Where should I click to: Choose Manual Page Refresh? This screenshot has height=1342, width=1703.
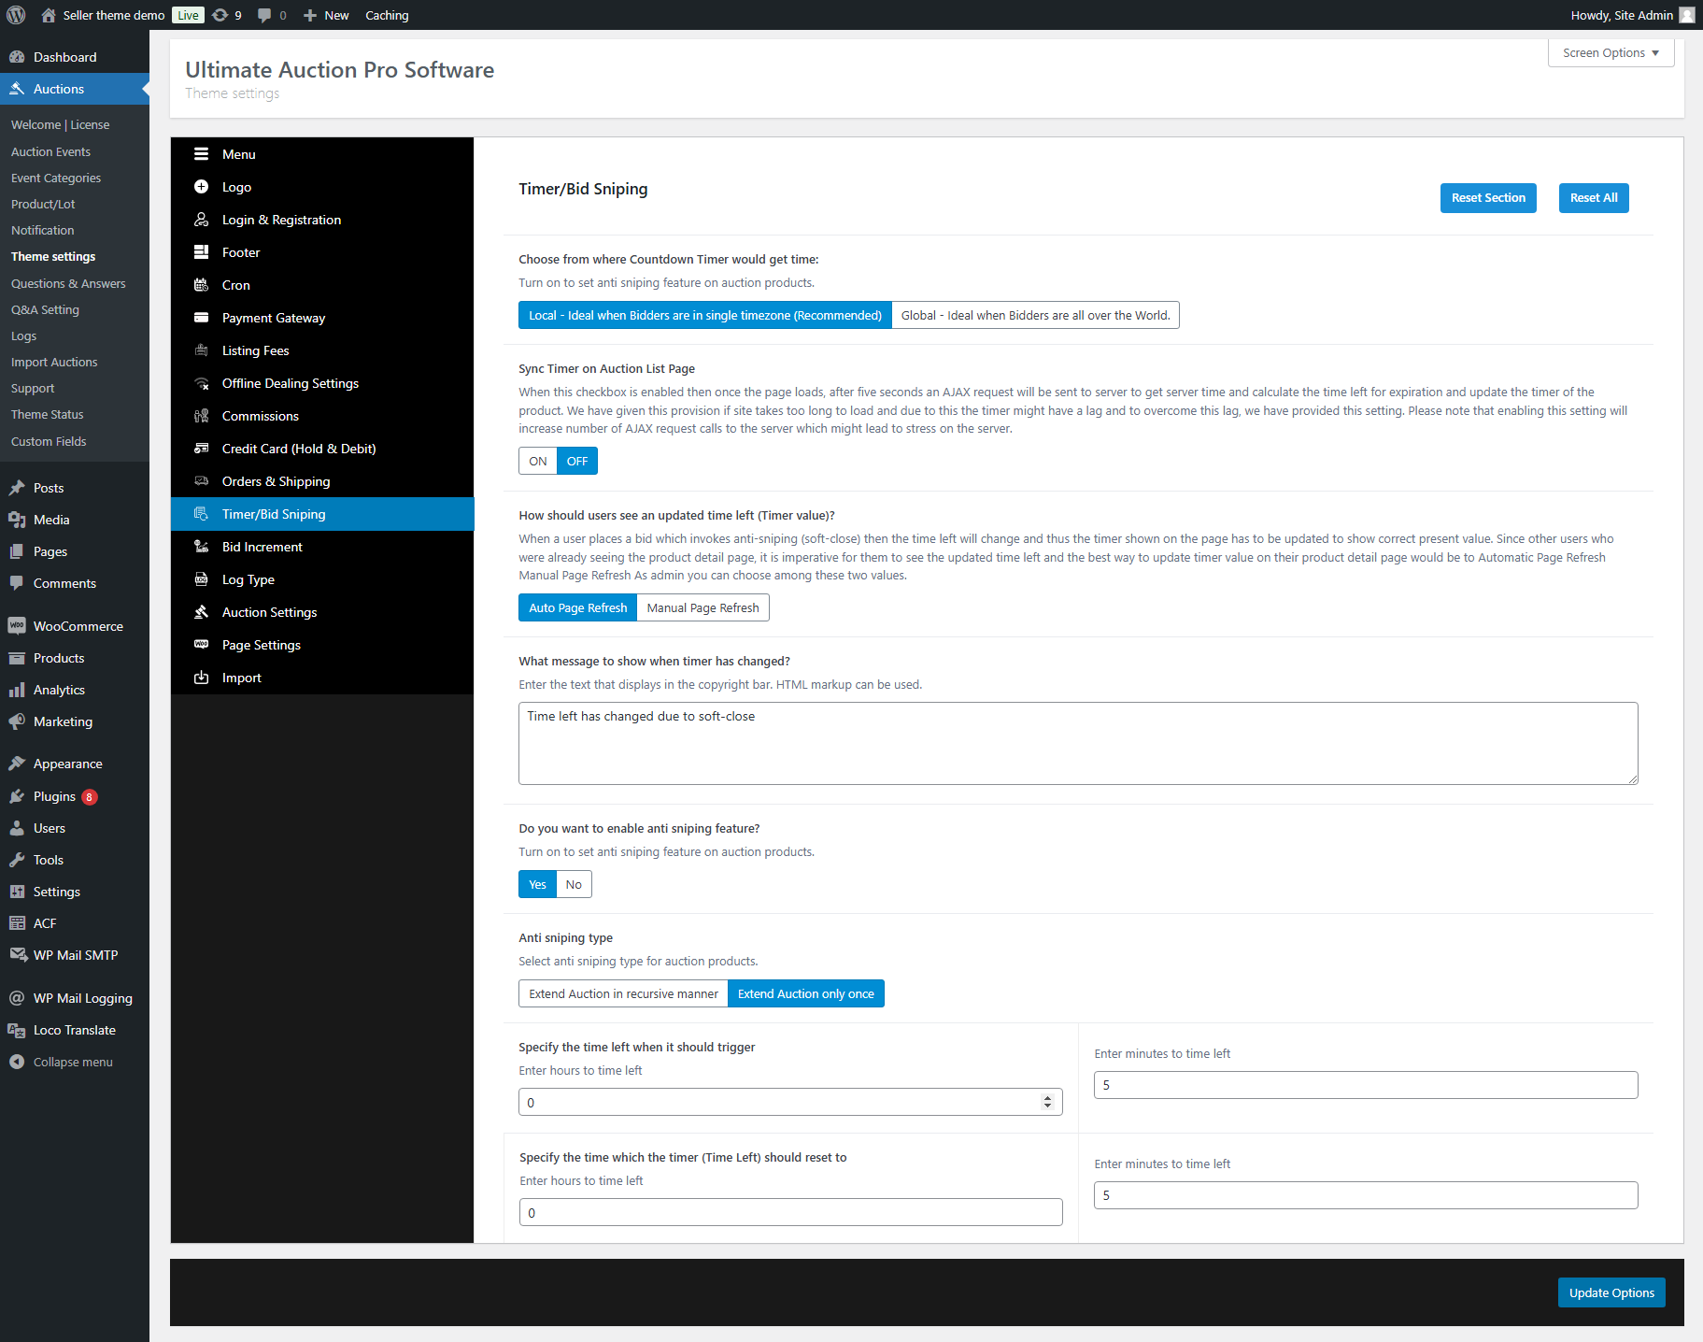[703, 607]
